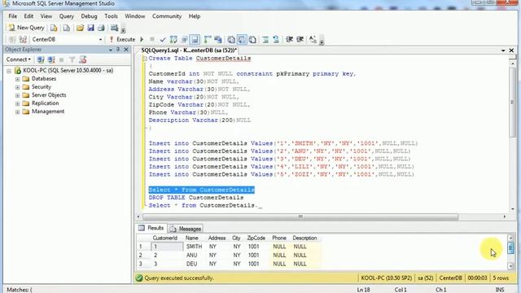Switch output to Results to File
The image size is (521, 293).
tap(252, 40)
